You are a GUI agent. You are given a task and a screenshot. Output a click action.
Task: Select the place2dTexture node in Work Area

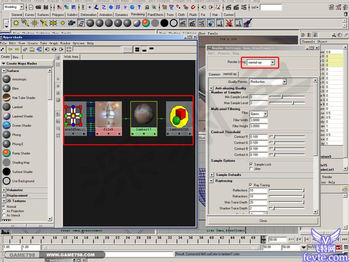pos(75,118)
